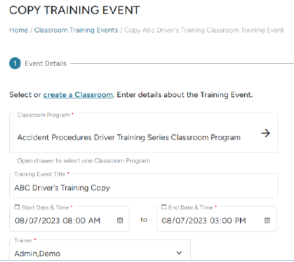Open Classroom Training Events breadcrumb
Screen dimensions: 294x262
tap(76, 30)
